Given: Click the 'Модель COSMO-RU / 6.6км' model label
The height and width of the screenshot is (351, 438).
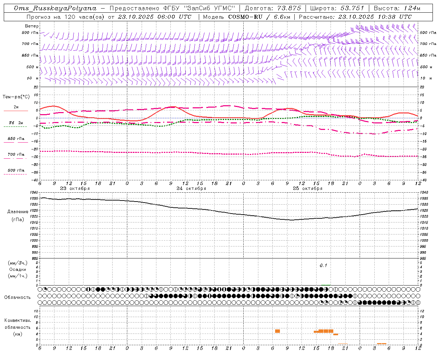Looking at the screenshot, I should (247, 17).
